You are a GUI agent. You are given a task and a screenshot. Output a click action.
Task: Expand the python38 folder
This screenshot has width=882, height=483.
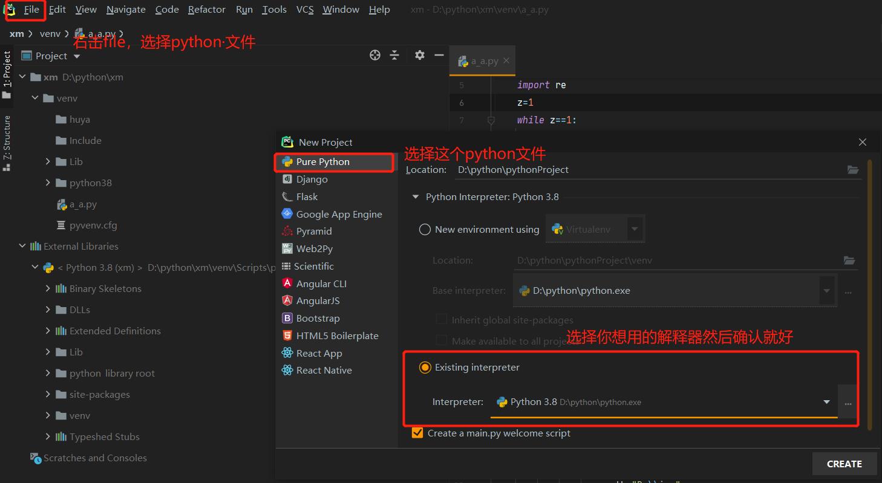(48, 183)
